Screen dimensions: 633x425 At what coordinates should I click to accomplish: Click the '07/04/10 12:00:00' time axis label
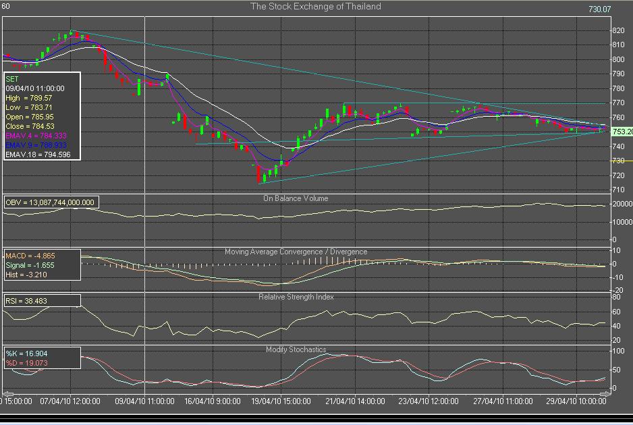tap(70, 401)
